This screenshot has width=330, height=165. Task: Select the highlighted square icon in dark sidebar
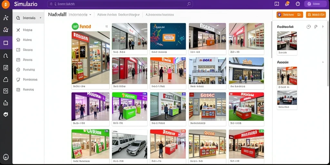coord(6,43)
